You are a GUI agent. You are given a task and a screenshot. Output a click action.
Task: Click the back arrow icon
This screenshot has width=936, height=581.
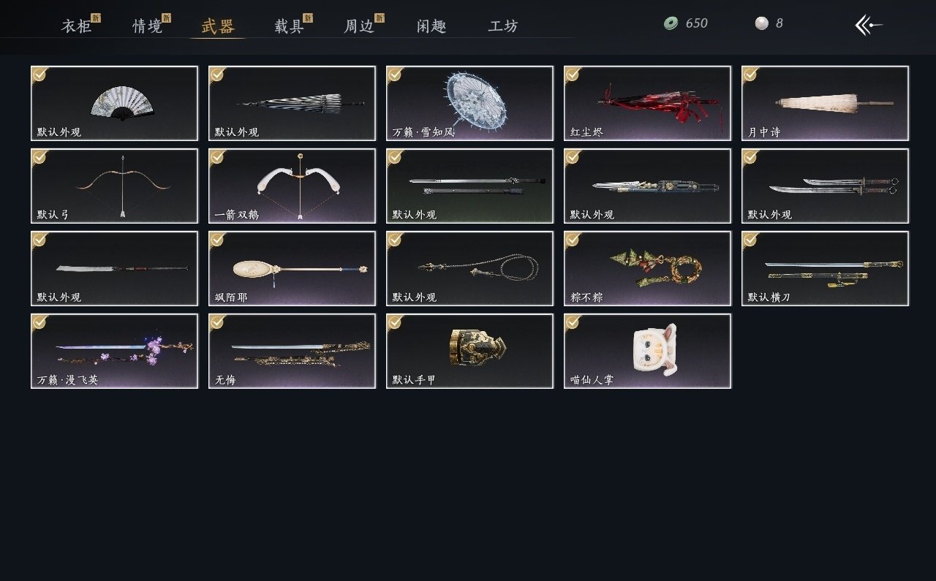click(869, 25)
